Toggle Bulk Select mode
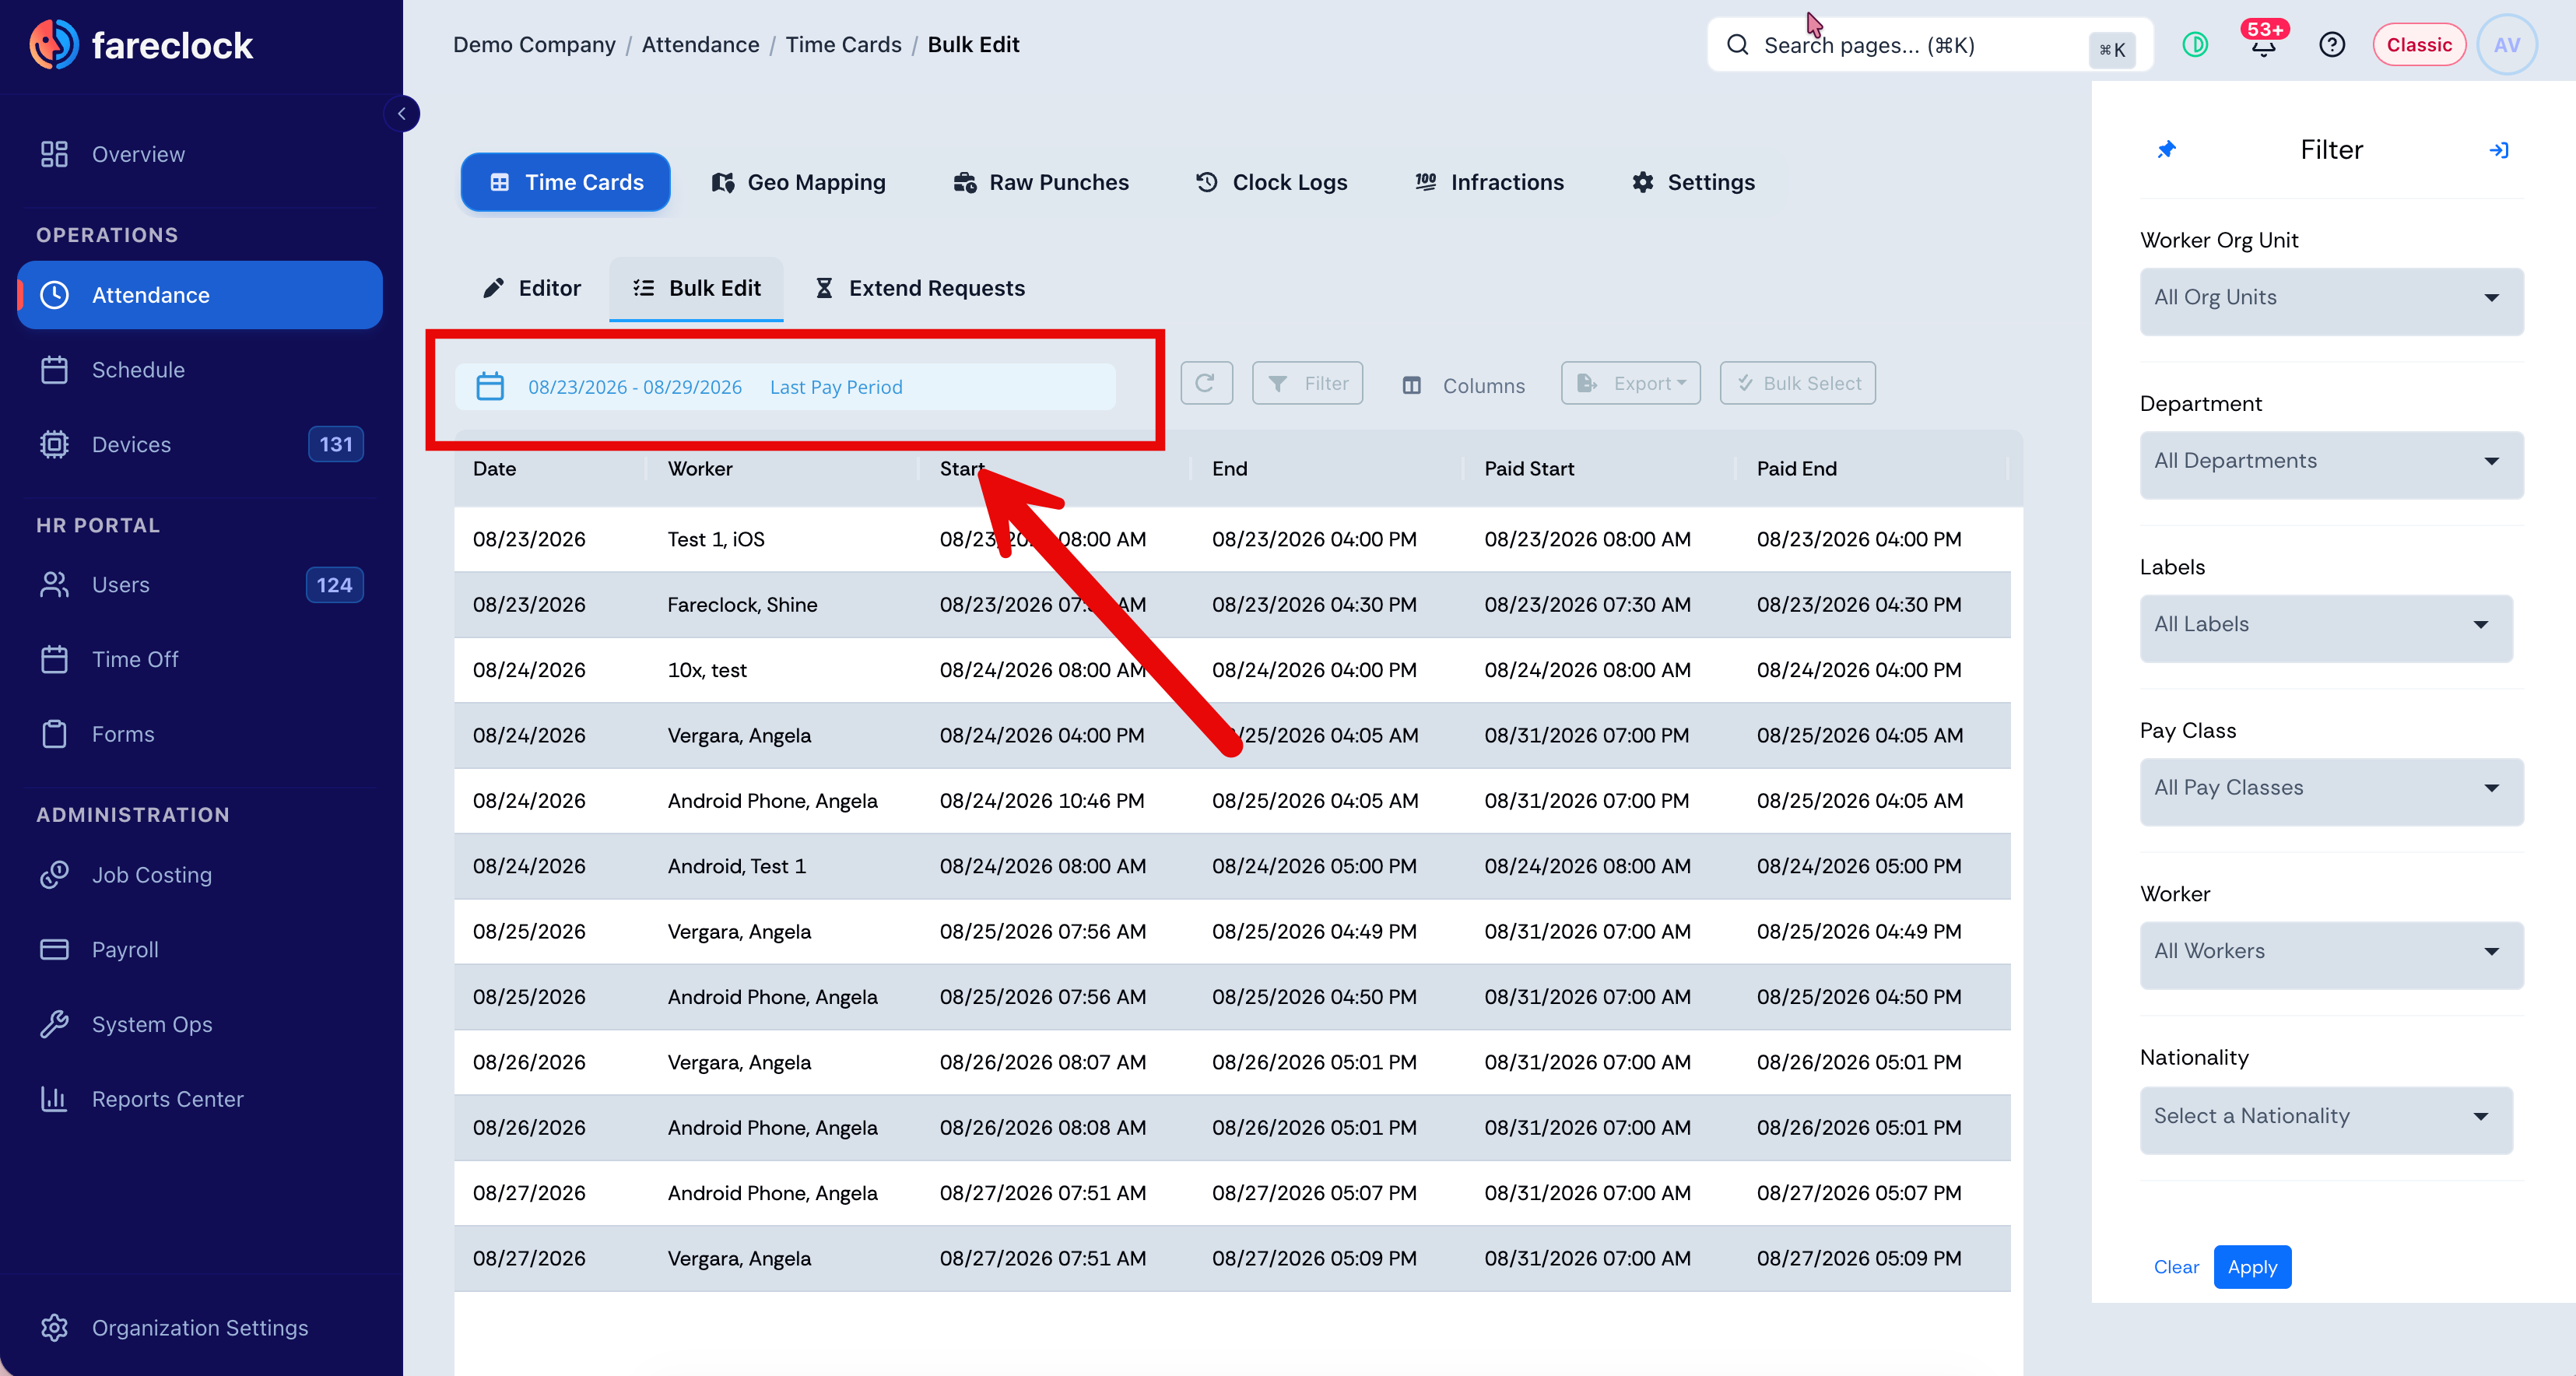The width and height of the screenshot is (2576, 1376). 1797,383
